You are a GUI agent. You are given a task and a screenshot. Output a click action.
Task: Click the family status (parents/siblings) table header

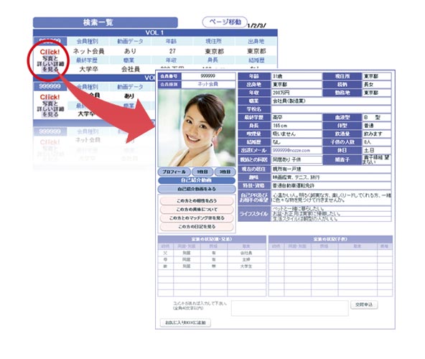pos(212,239)
